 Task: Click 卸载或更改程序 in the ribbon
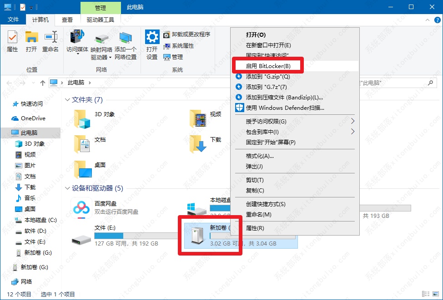click(187, 34)
